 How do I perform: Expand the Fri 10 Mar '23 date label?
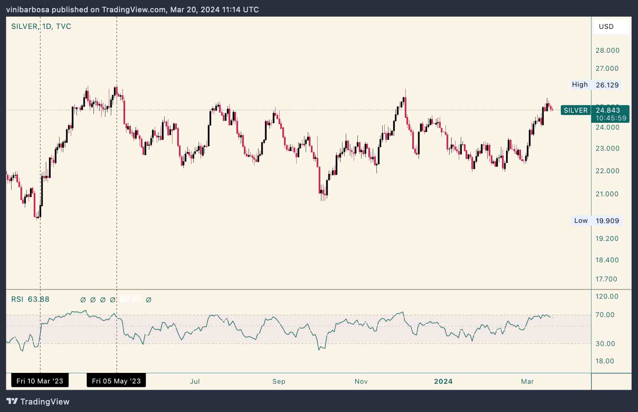(40, 381)
